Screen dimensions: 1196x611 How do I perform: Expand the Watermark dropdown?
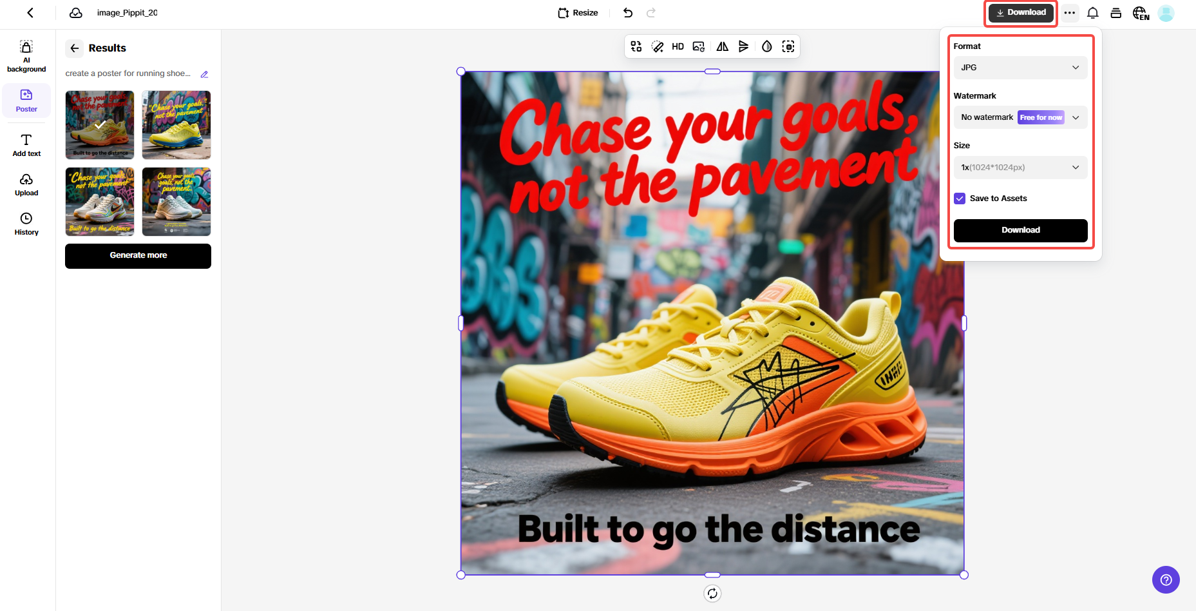1020,117
